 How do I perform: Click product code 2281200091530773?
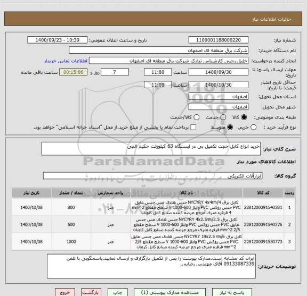coord(263,242)
